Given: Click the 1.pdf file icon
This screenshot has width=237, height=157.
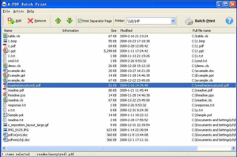Looking at the screenshot, I should (5, 46).
